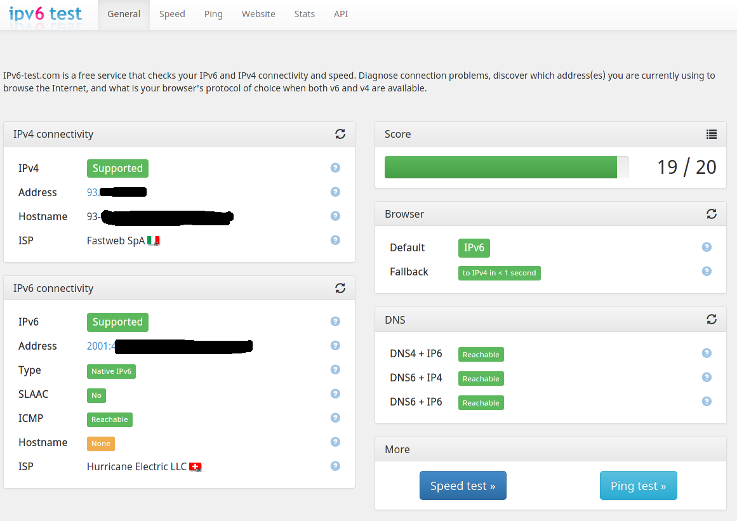The height and width of the screenshot is (521, 737).
Task: Click the DNS6 + IP6 Reachable badge
Action: [x=481, y=402]
